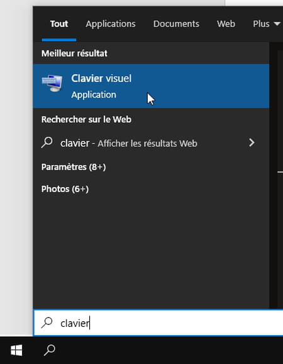Image resolution: width=283 pixels, height=364 pixels.
Task: Switch to the Web tab
Action: 226,24
